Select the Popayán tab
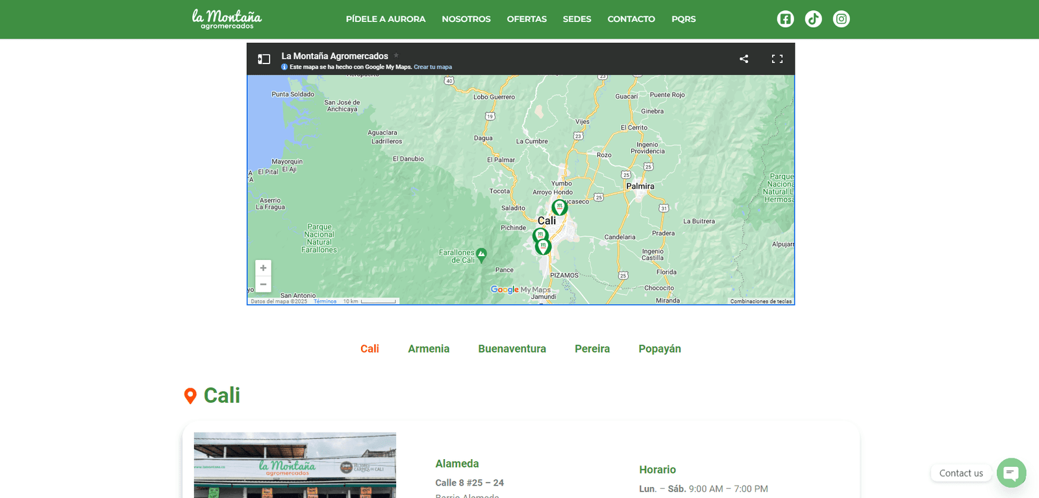Screen dimensions: 1039x498 point(660,349)
